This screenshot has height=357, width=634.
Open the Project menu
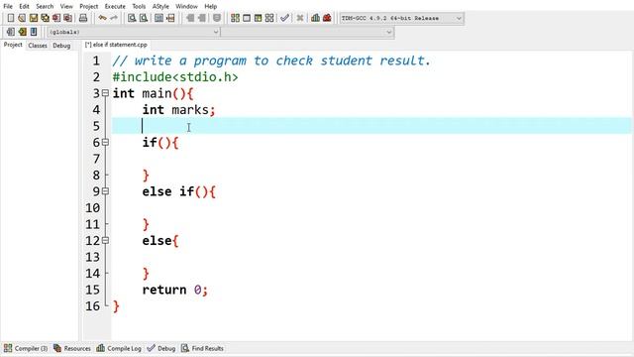(88, 6)
